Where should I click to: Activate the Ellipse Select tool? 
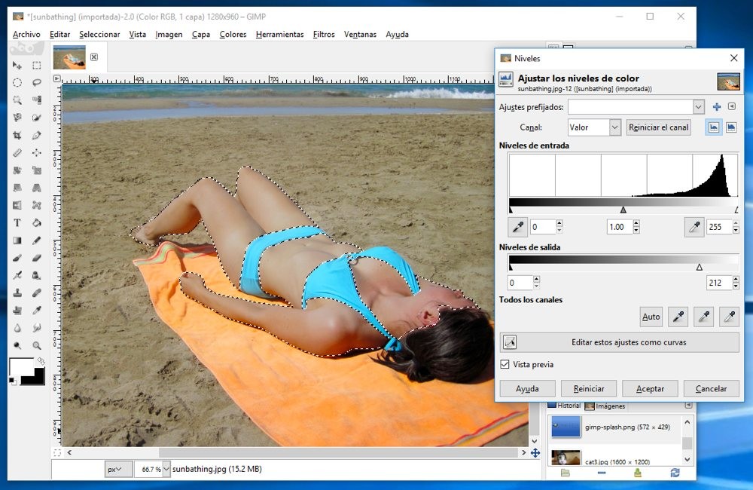17,83
